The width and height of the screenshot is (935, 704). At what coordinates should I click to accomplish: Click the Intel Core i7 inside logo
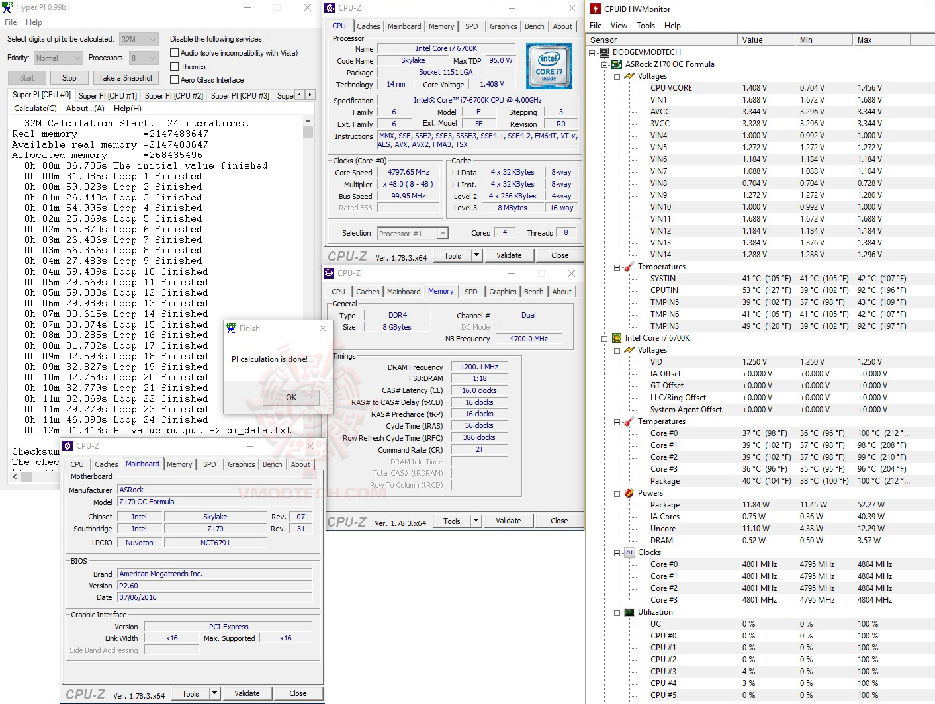(549, 66)
